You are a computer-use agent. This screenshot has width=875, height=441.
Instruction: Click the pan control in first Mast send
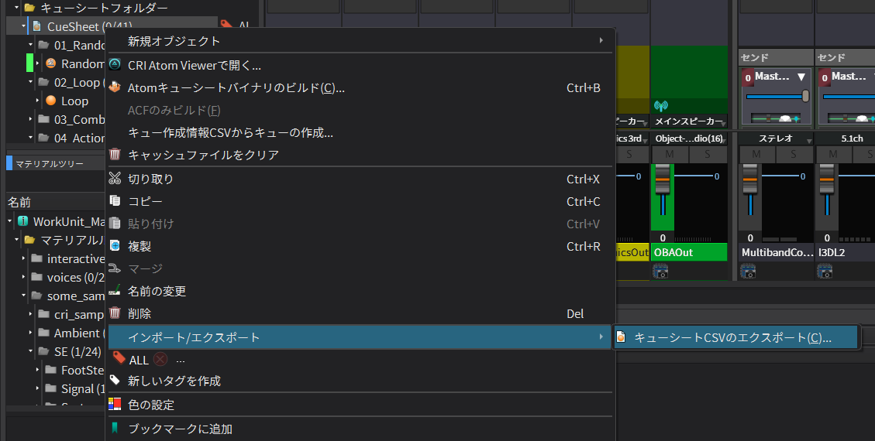pos(776,118)
